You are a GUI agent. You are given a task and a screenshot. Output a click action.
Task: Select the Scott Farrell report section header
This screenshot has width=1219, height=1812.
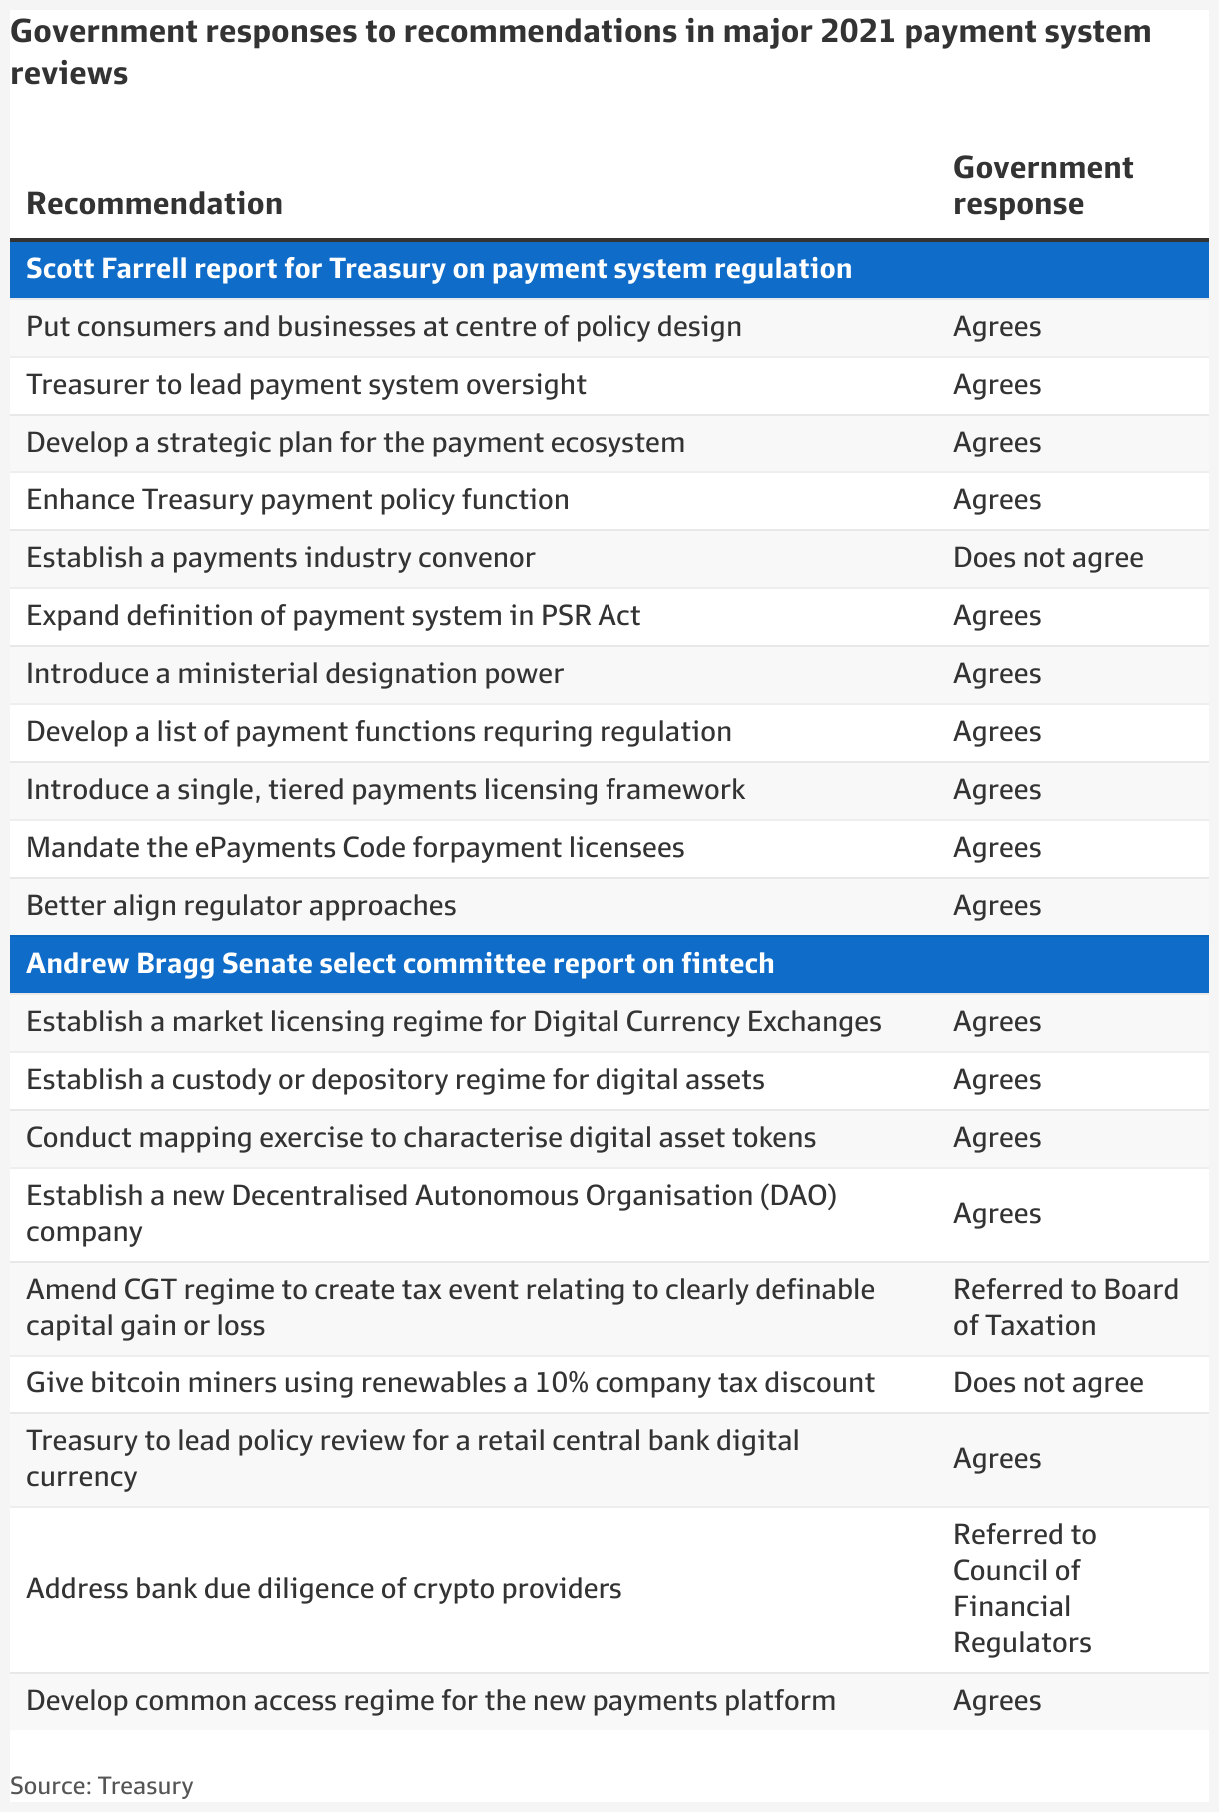609,269
